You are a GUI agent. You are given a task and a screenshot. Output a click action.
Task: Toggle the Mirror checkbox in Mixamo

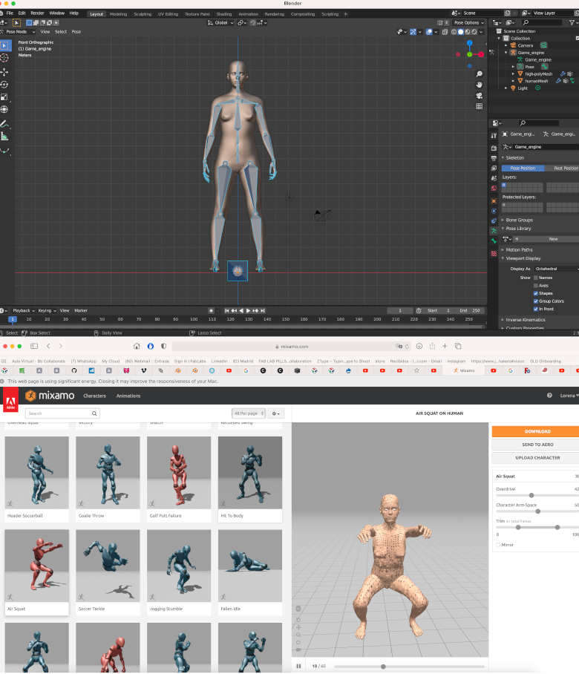499,545
